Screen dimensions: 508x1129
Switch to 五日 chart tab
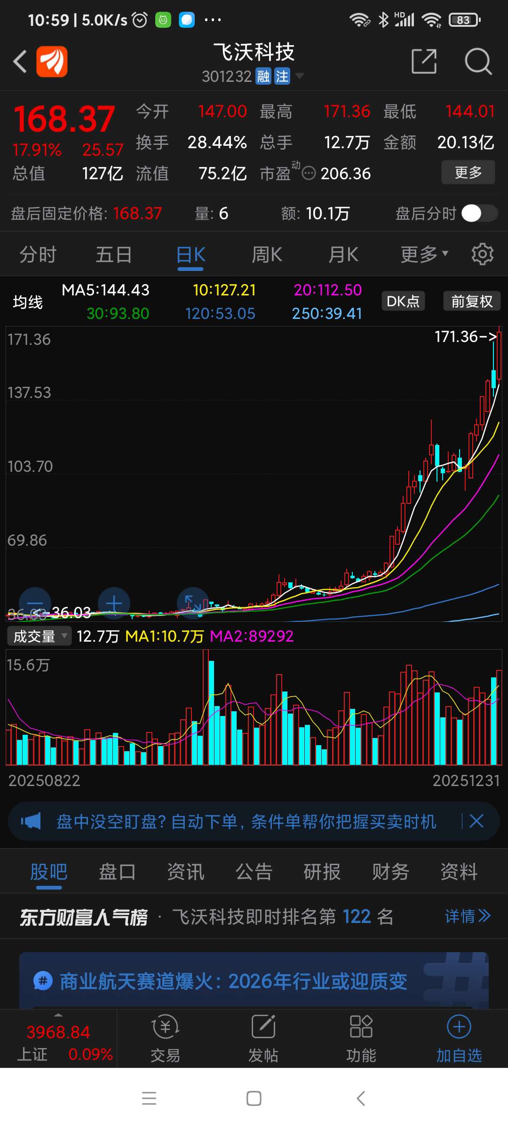pyautogui.click(x=114, y=254)
